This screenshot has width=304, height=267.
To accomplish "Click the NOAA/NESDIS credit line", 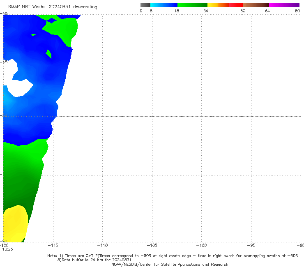I will click(170, 264).
